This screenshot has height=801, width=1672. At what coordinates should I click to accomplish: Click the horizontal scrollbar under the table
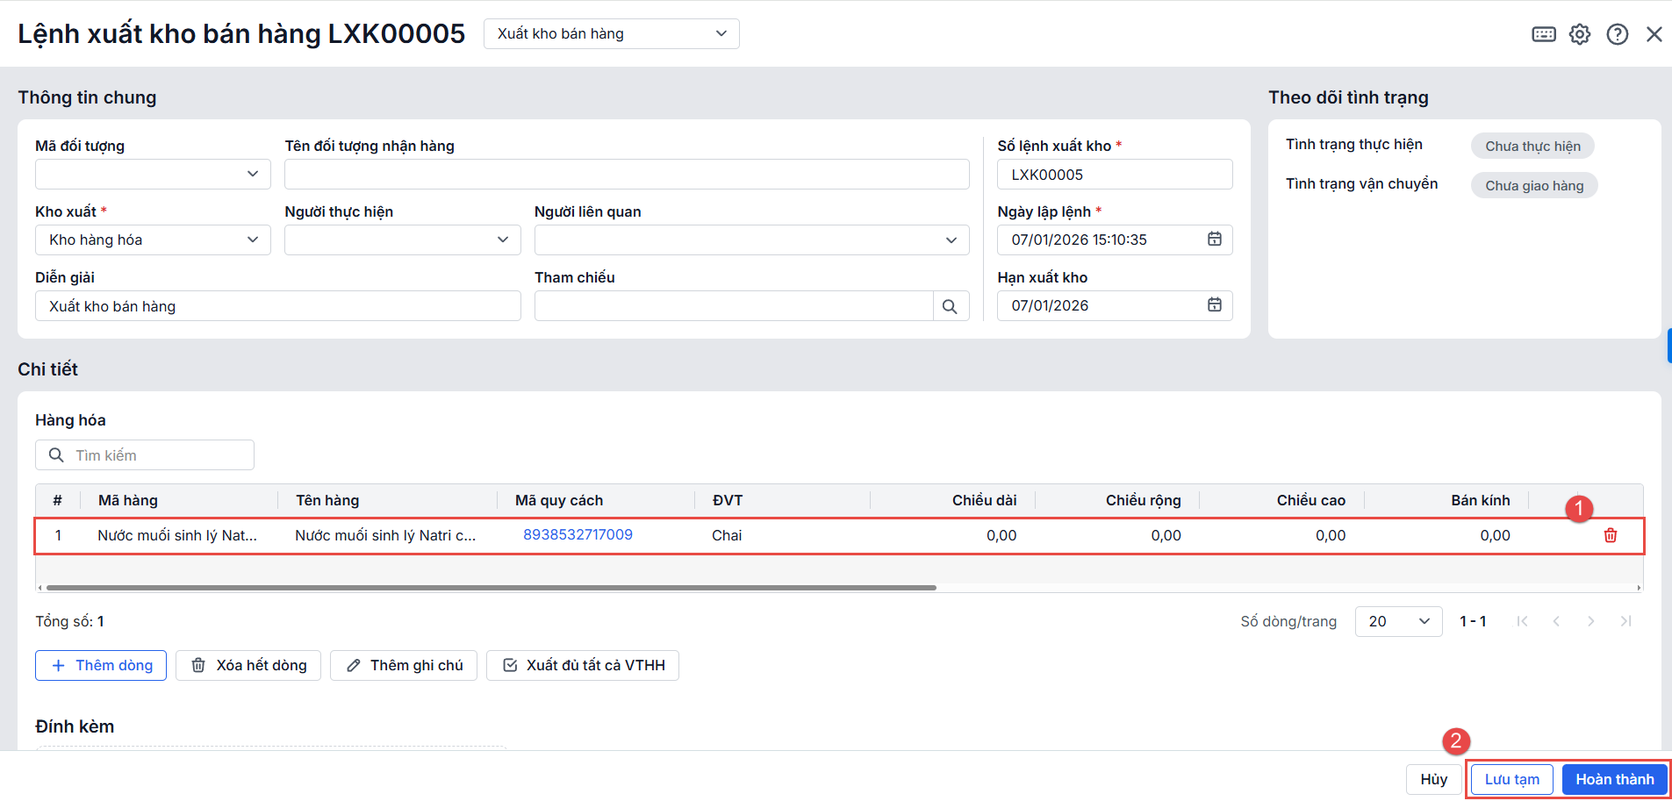point(492,588)
